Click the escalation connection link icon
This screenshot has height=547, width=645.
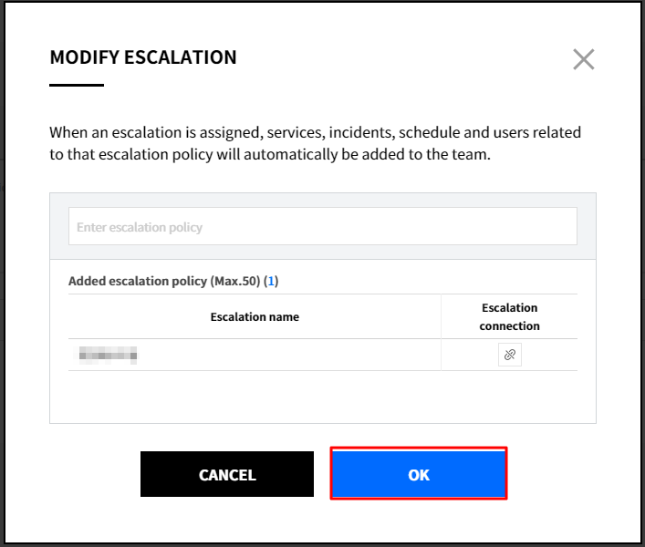(x=510, y=355)
